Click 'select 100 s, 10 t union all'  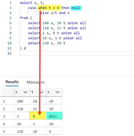click(57, 23)
